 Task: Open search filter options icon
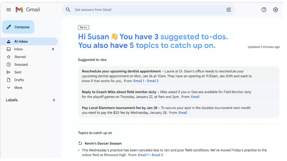229,10
